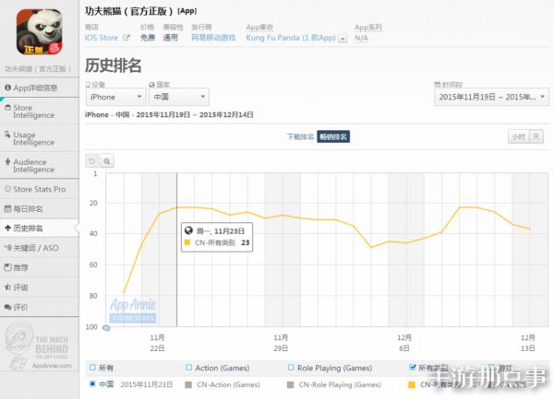Click the N/A App系列 value
Image resolution: width=554 pixels, height=399 pixels.
361,38
